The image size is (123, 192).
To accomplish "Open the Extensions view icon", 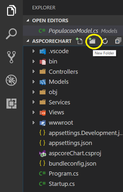I will tap(11, 103).
